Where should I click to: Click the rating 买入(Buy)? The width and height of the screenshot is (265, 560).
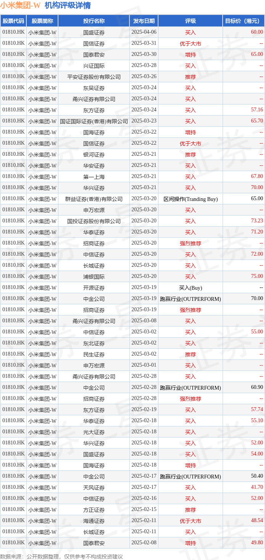[x=191, y=287]
